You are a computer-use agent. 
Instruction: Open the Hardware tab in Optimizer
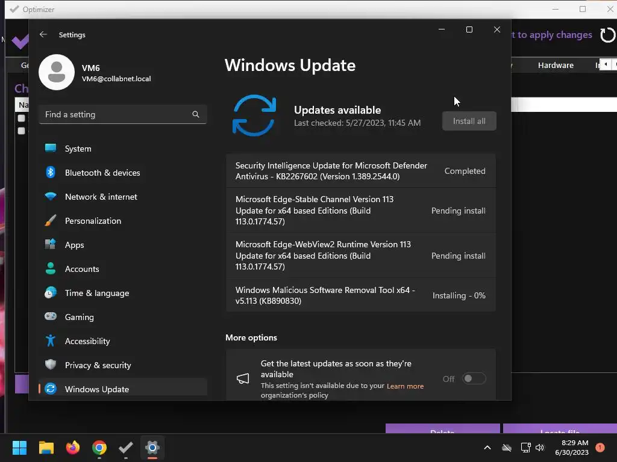(556, 65)
